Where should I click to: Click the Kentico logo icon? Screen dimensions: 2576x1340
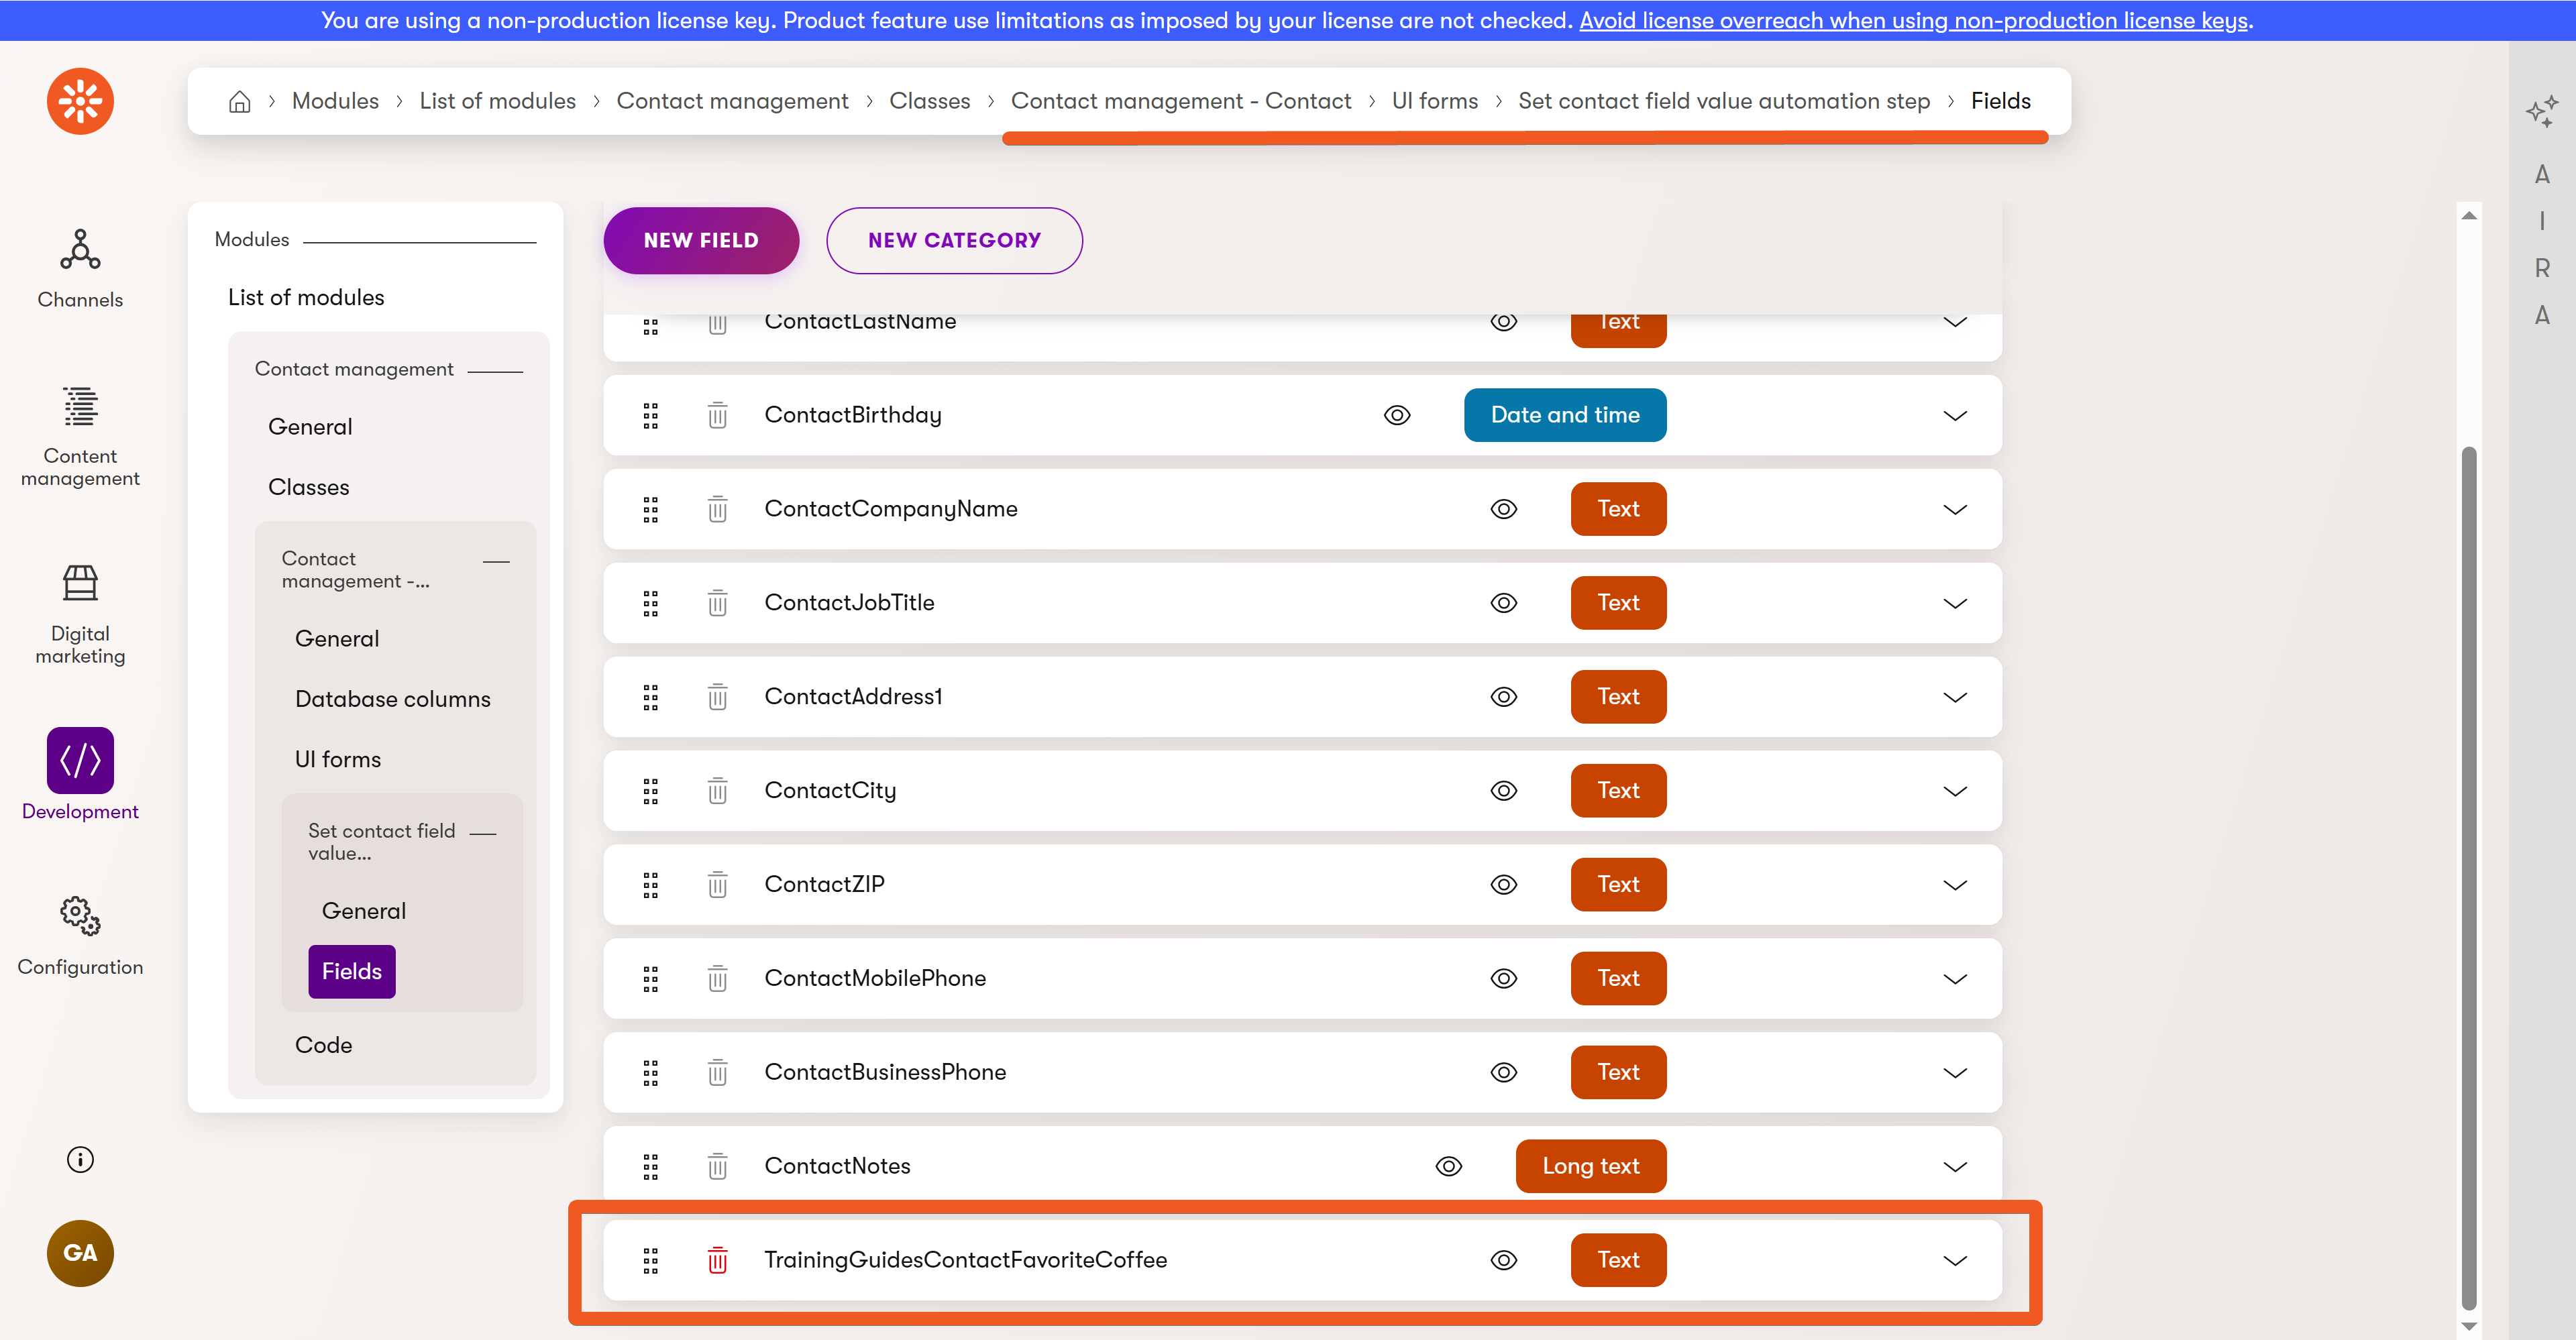click(x=80, y=101)
